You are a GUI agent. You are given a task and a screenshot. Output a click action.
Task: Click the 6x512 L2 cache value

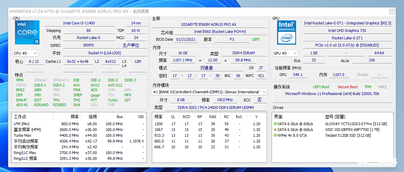coord(111,62)
